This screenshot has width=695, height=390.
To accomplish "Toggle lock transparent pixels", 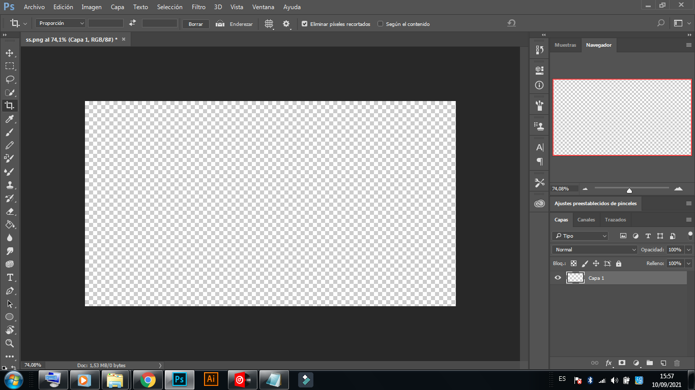I will [573, 264].
